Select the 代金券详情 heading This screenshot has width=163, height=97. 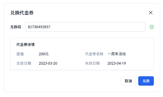25,45
